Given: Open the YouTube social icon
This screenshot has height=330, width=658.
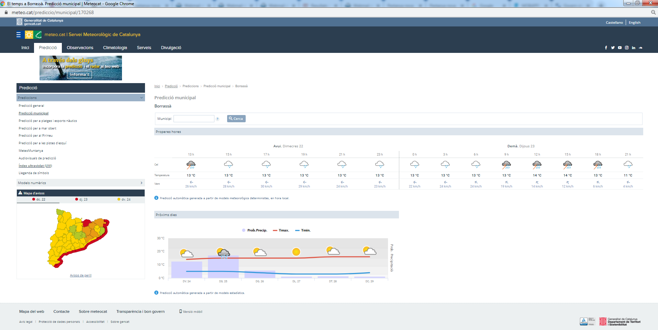Looking at the screenshot, I should [x=620, y=48].
